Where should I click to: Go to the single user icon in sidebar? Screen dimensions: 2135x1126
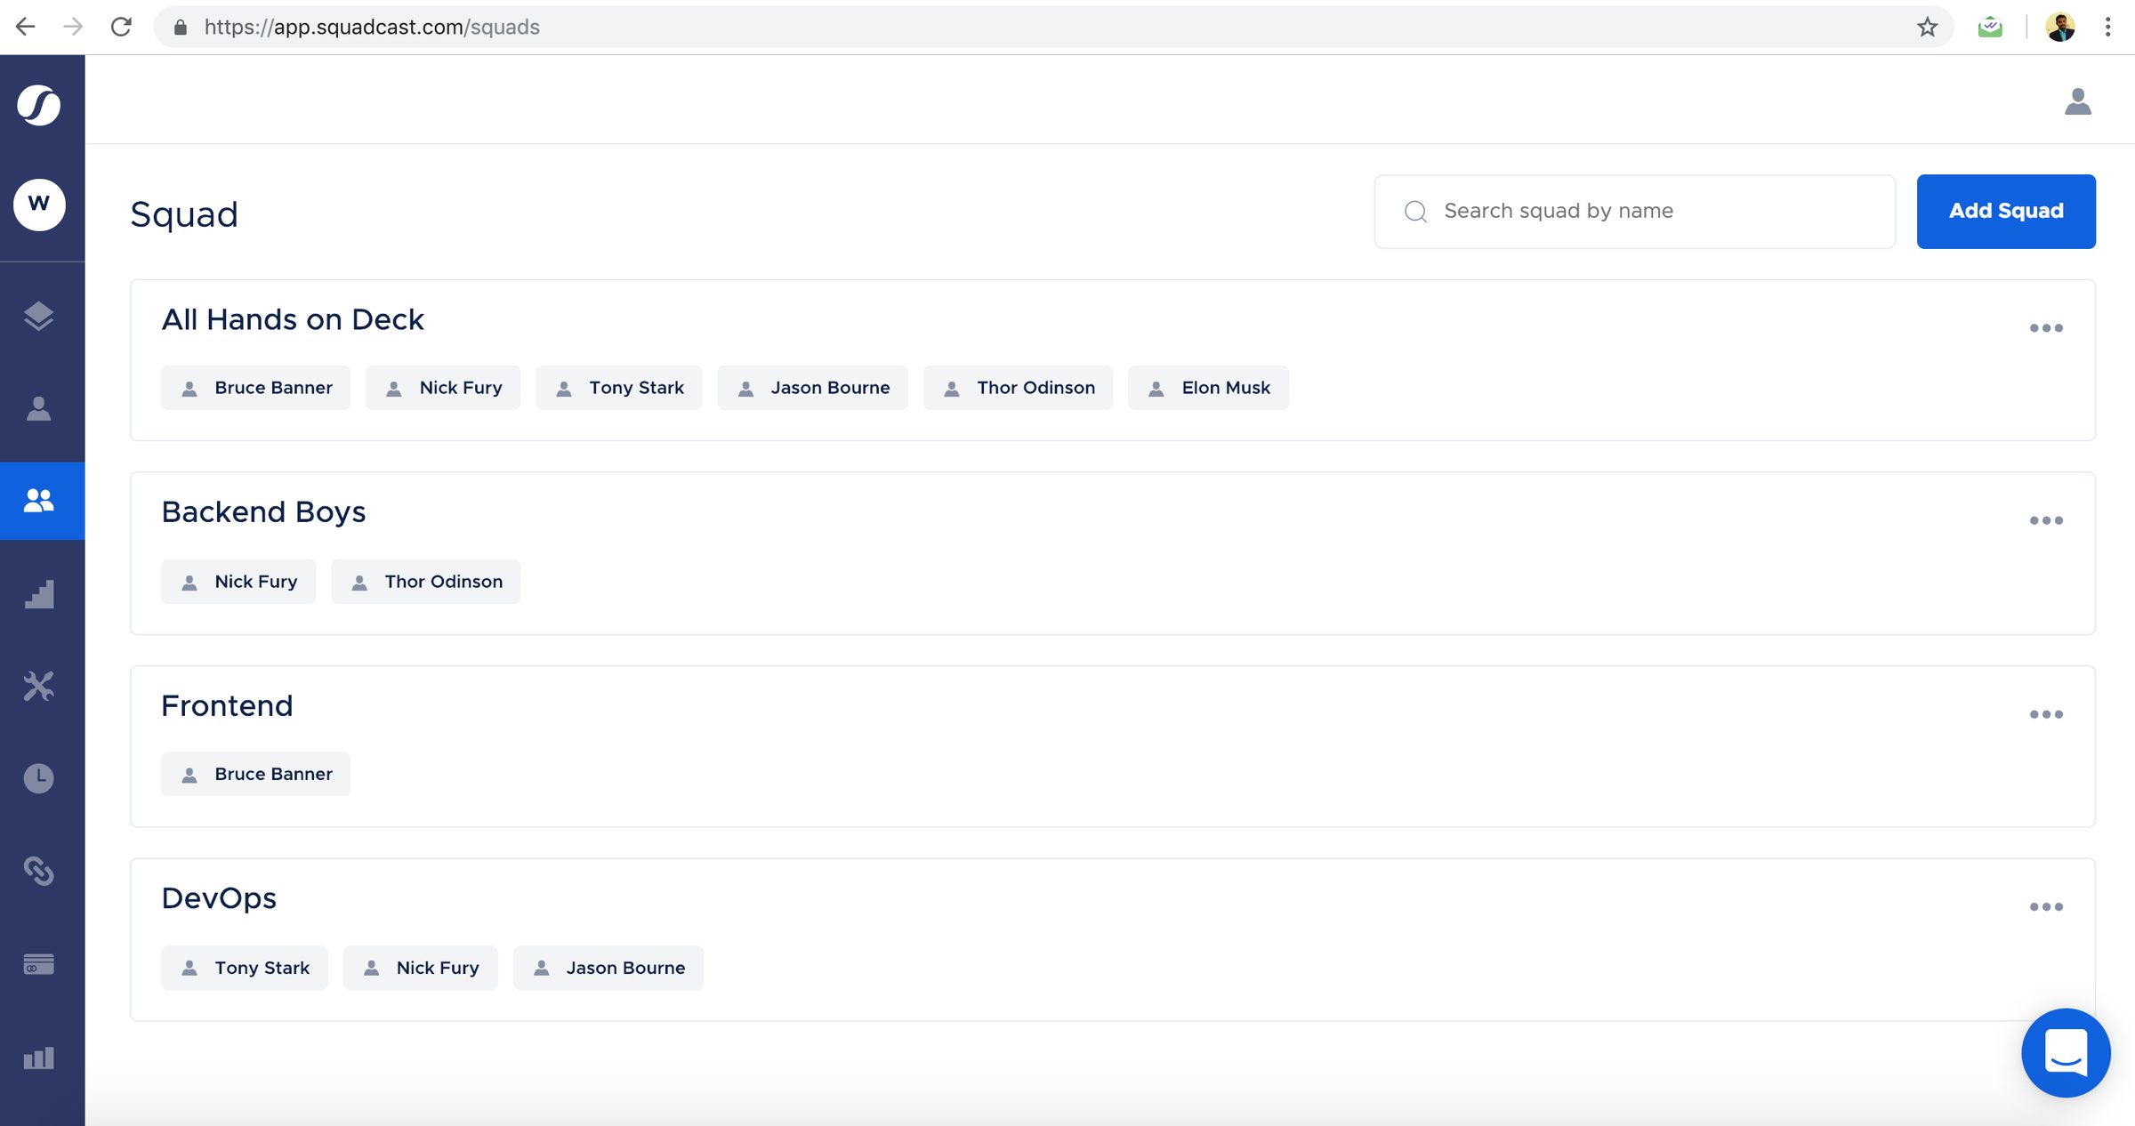click(39, 409)
